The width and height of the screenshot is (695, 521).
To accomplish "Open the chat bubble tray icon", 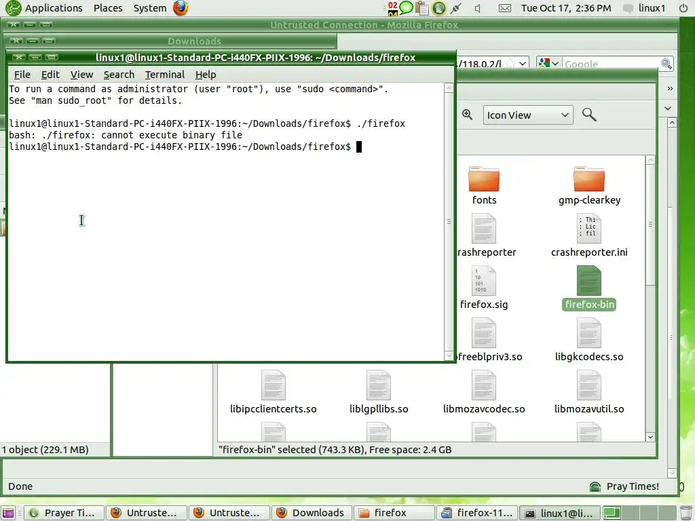I will pyautogui.click(x=406, y=7).
